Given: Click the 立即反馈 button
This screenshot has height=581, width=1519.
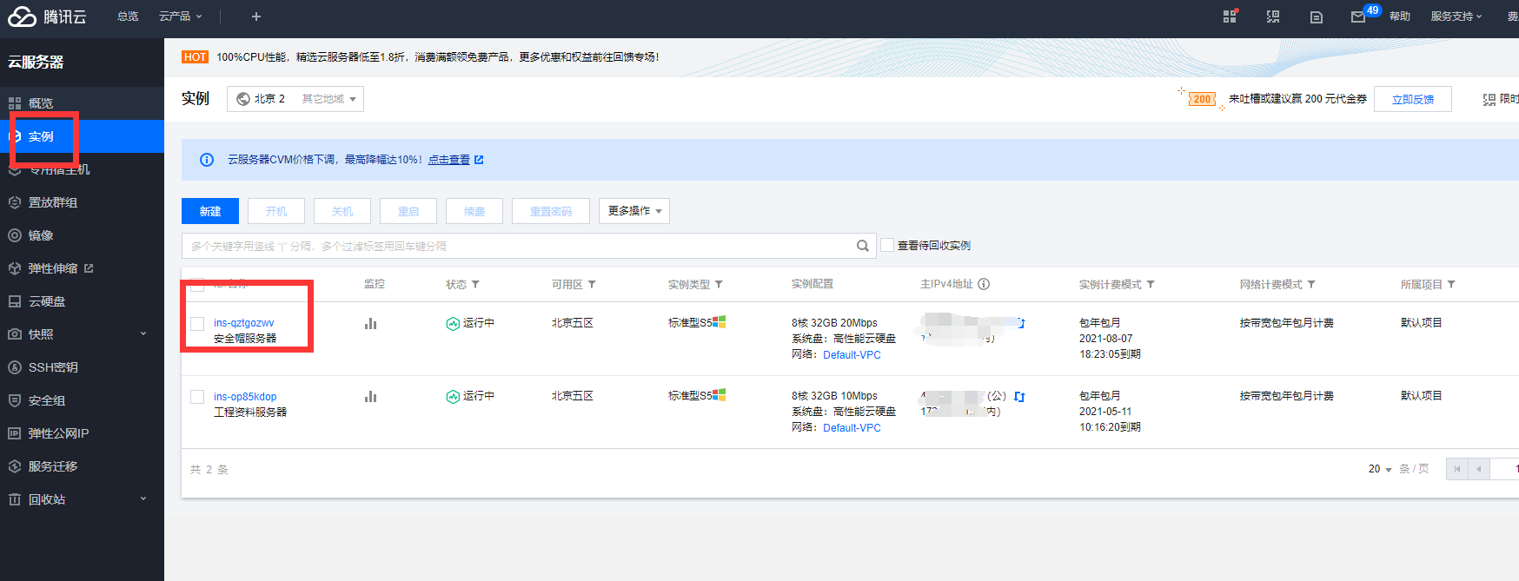Looking at the screenshot, I should tap(1413, 99).
